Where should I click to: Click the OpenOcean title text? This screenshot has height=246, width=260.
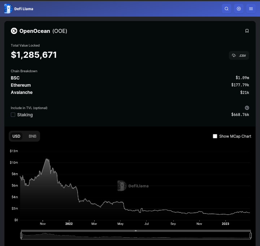(35, 31)
